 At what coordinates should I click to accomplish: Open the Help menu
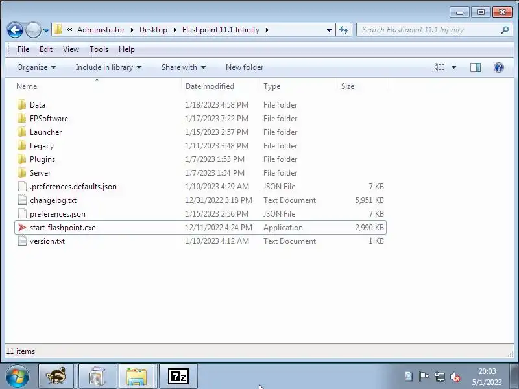(127, 49)
